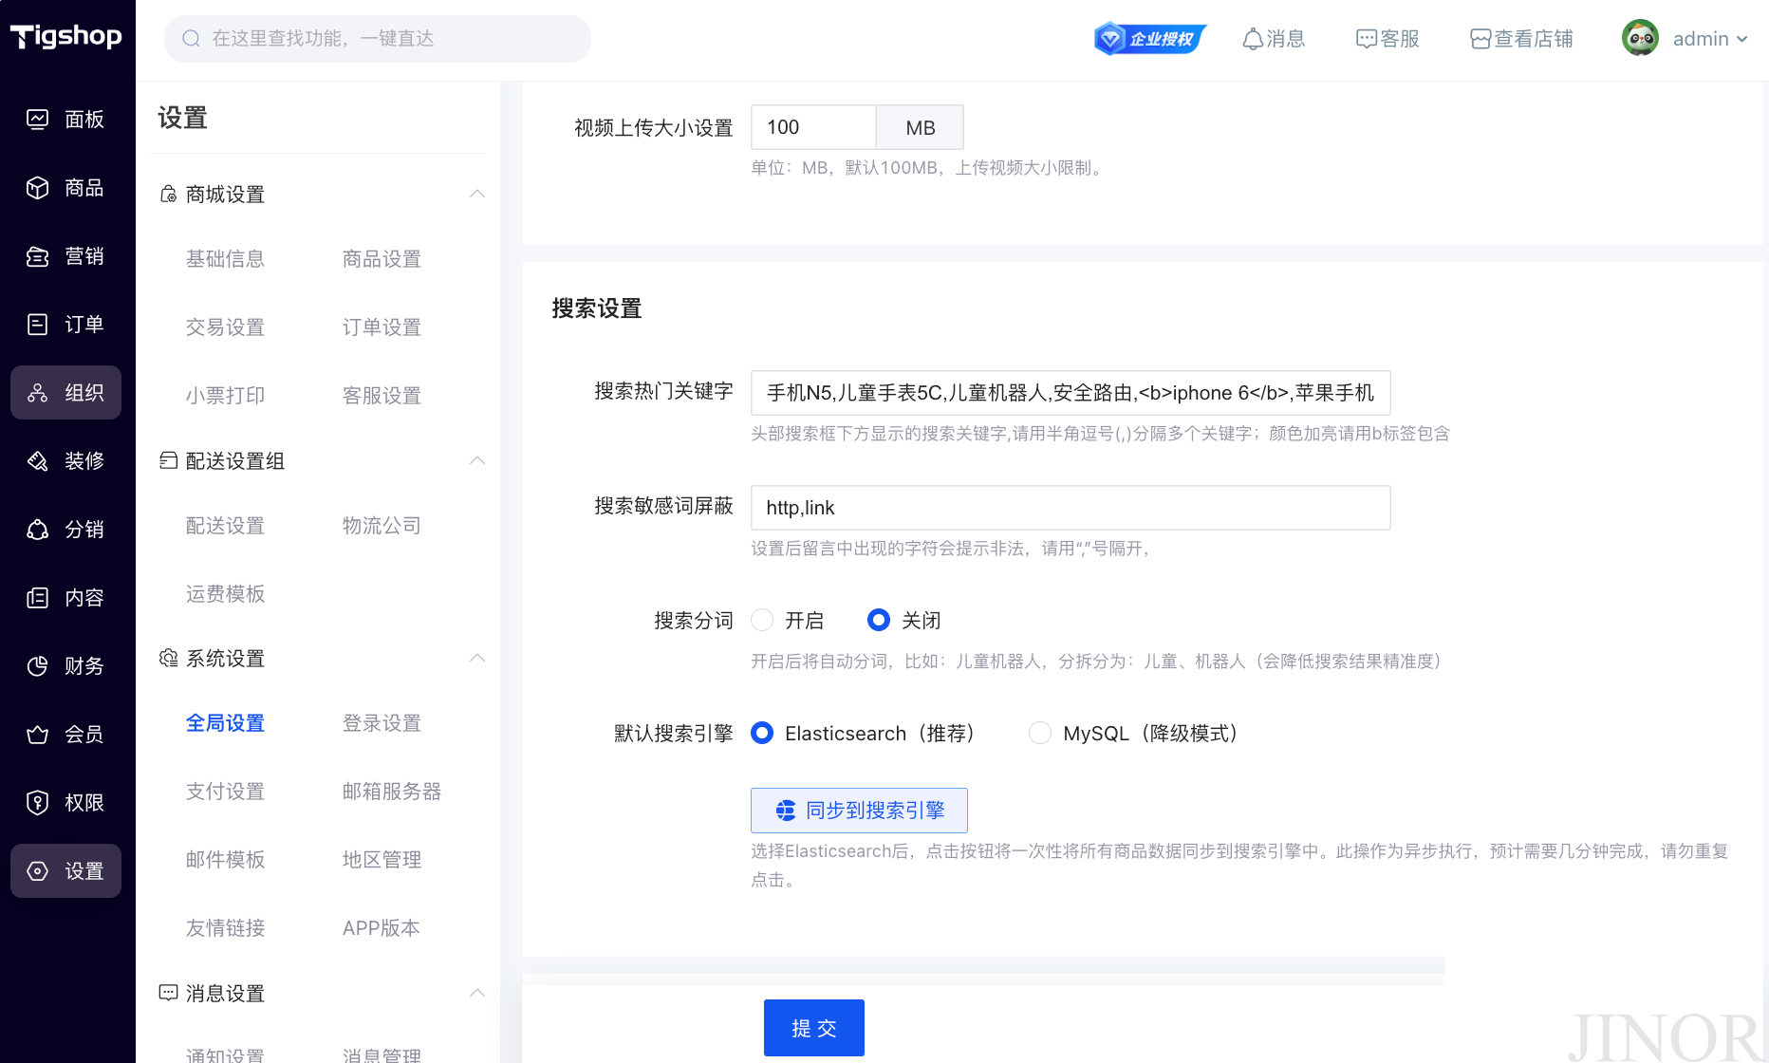Click the video upload size field
1769x1063 pixels.
click(x=813, y=127)
